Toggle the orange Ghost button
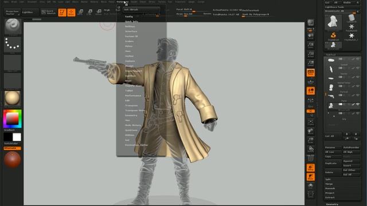This screenshot has width=367, height=206. click(311, 177)
